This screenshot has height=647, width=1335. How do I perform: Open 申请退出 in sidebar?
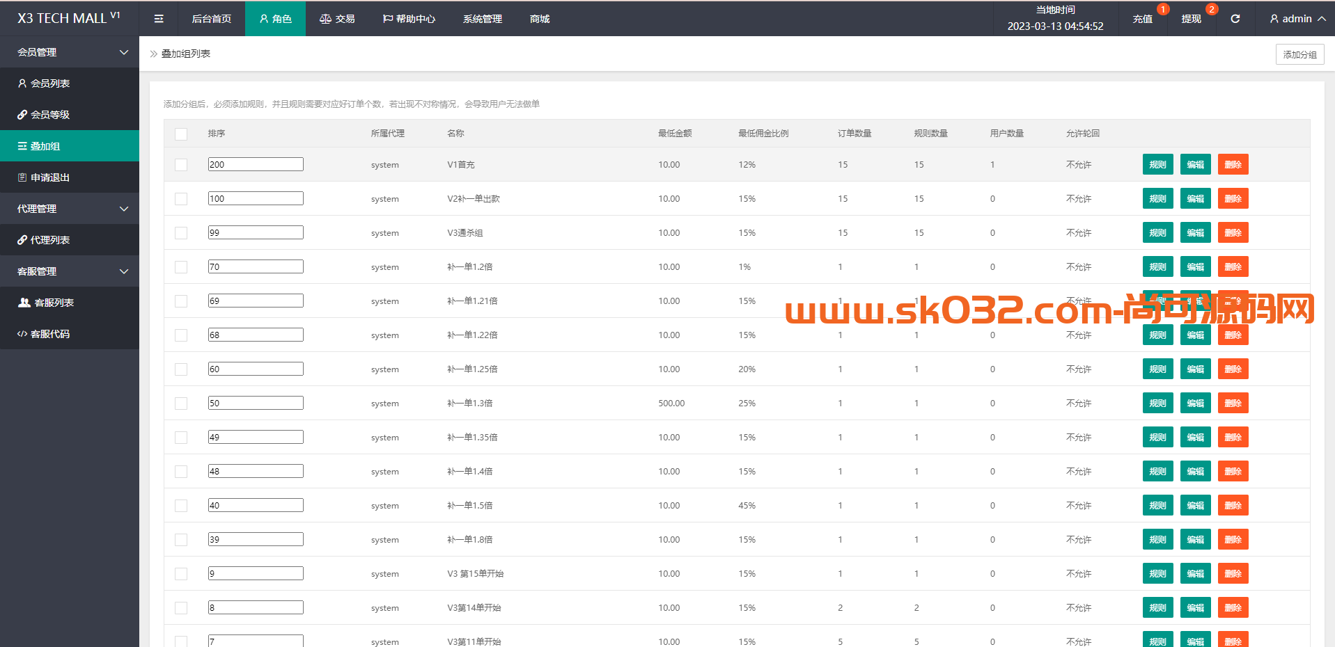70,177
